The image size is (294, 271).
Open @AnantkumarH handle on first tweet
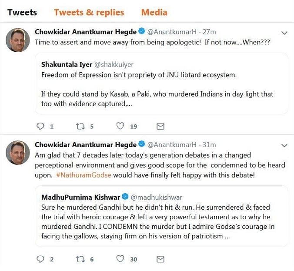(x=172, y=32)
